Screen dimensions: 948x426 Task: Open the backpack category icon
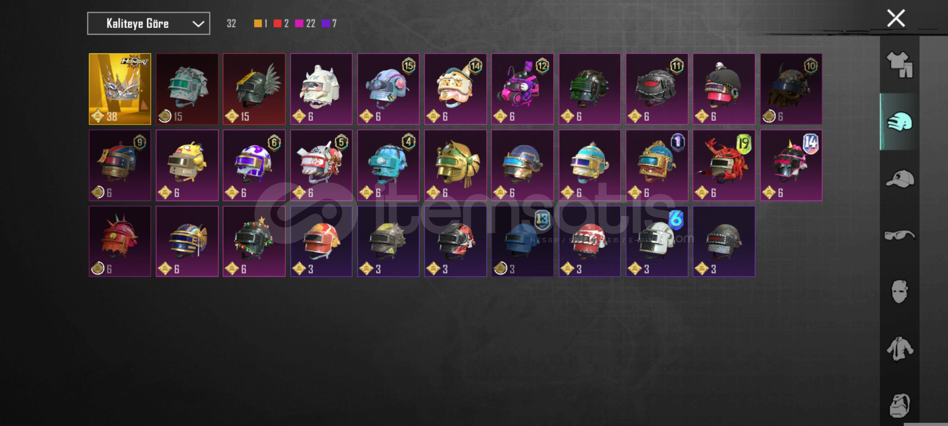pos(899,405)
